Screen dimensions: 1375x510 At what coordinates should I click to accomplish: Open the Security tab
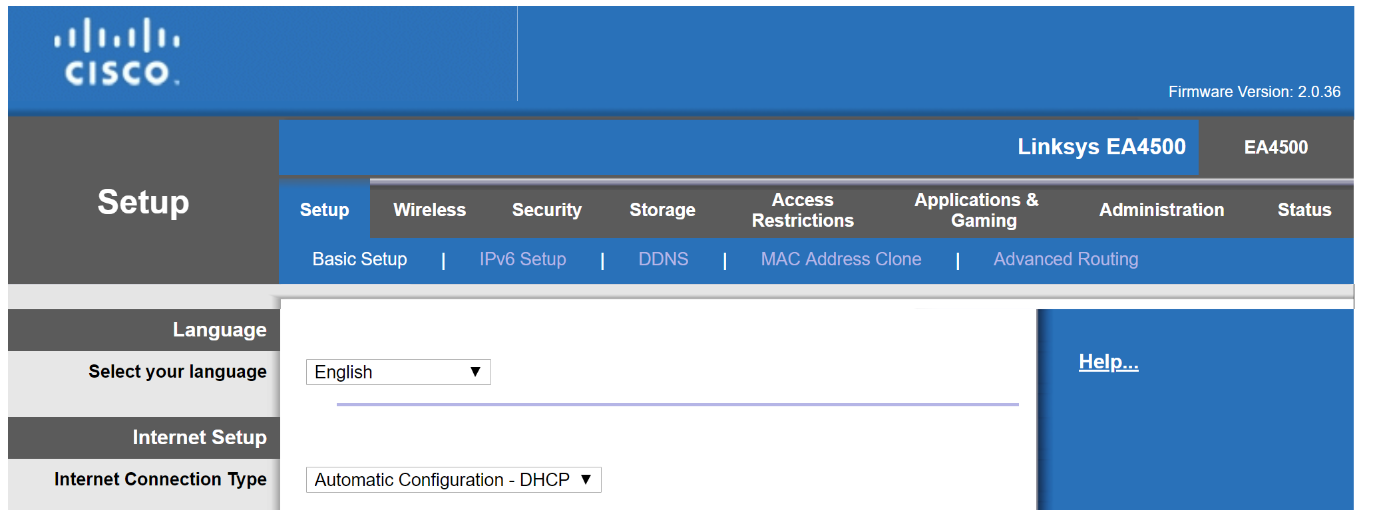pos(546,210)
